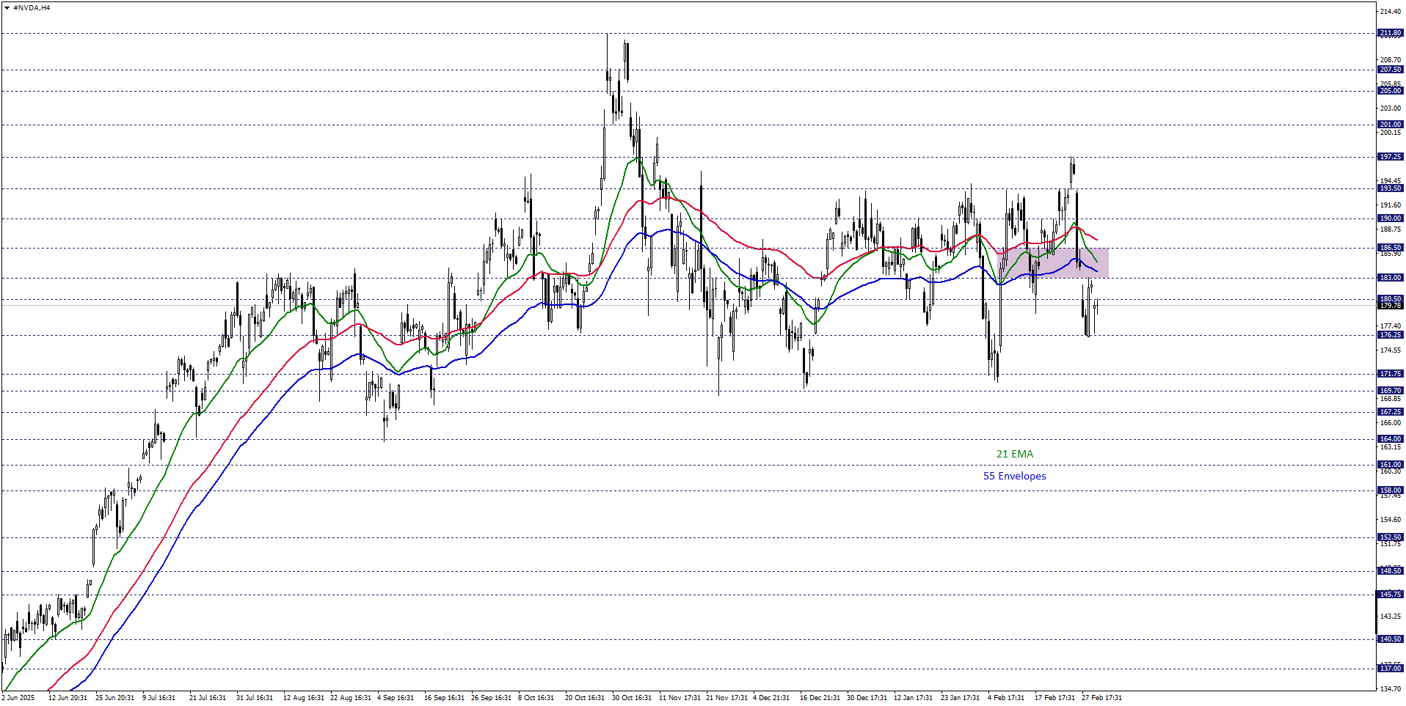The width and height of the screenshot is (1406, 706).
Task: Click the dropdown triangle beside #NVDA,H4
Action: click(x=7, y=8)
